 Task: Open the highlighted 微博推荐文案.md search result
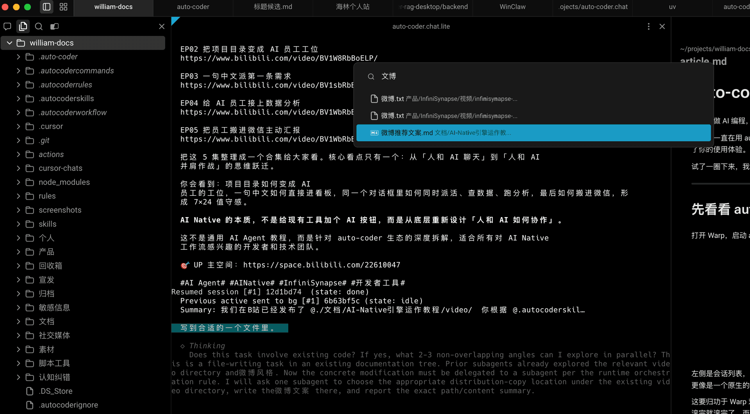[534, 133]
